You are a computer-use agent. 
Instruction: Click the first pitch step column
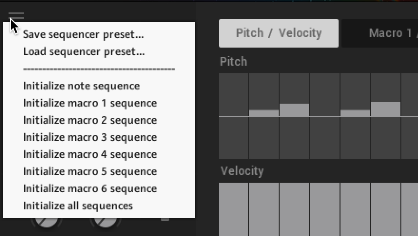tap(233, 116)
